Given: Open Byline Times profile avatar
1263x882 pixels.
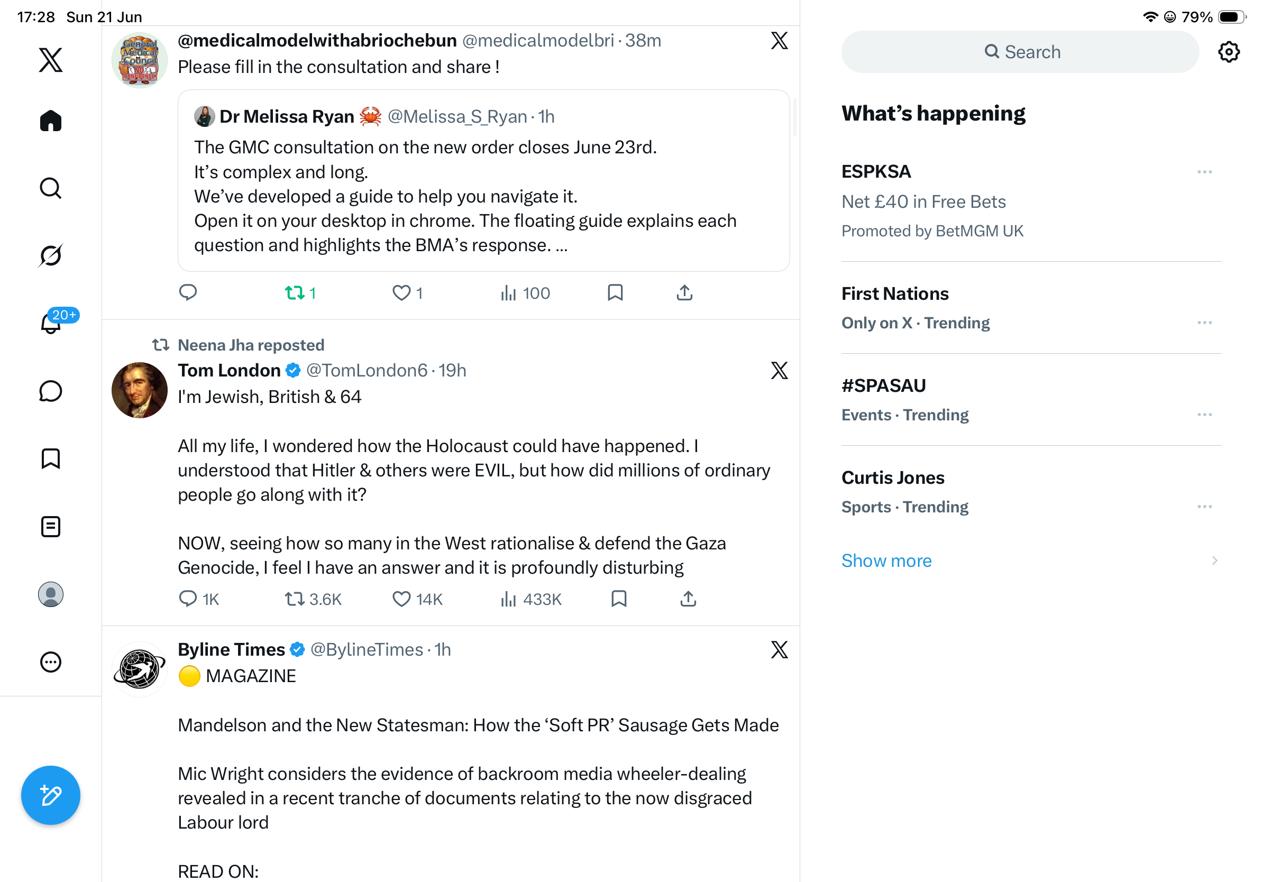Looking at the screenshot, I should coord(139,669).
